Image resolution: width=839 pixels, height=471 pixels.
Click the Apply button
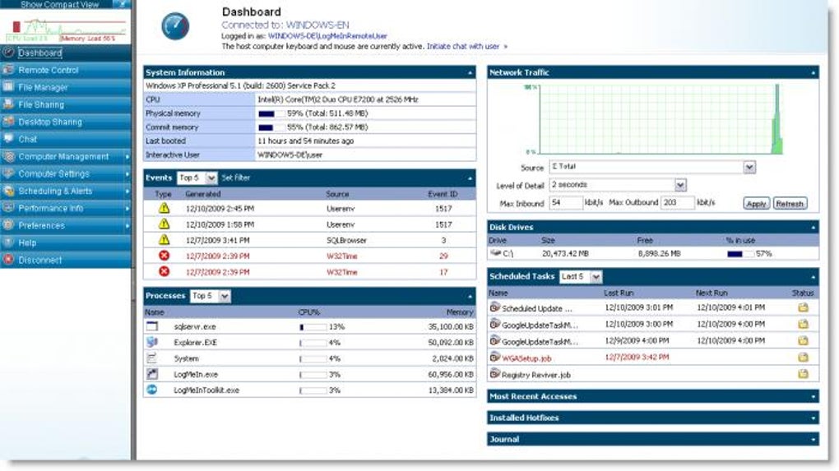click(756, 204)
